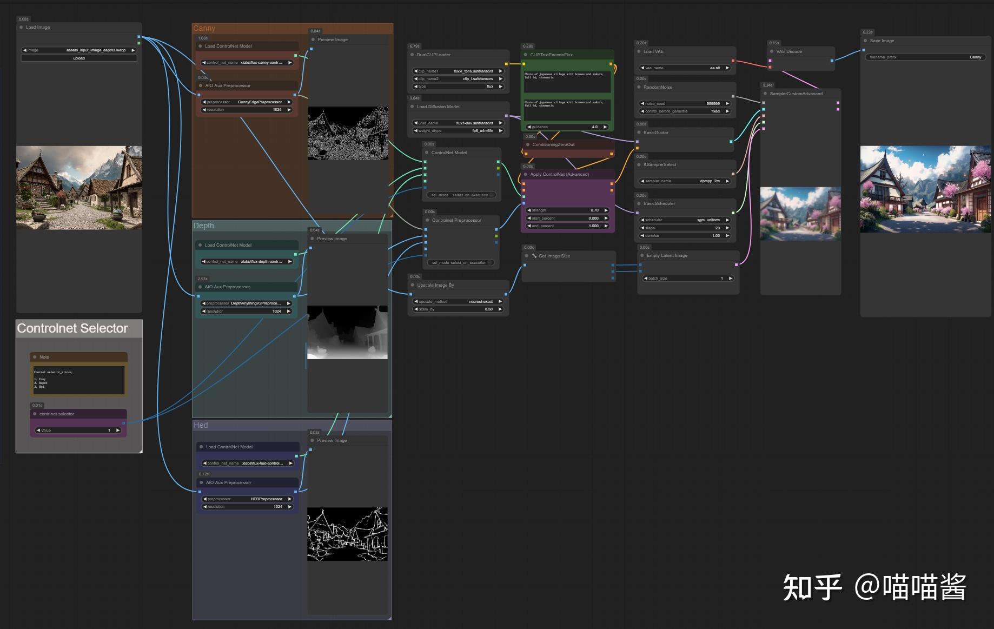
Task: Click the final image preview in Save Image node
Action: click(x=926, y=188)
